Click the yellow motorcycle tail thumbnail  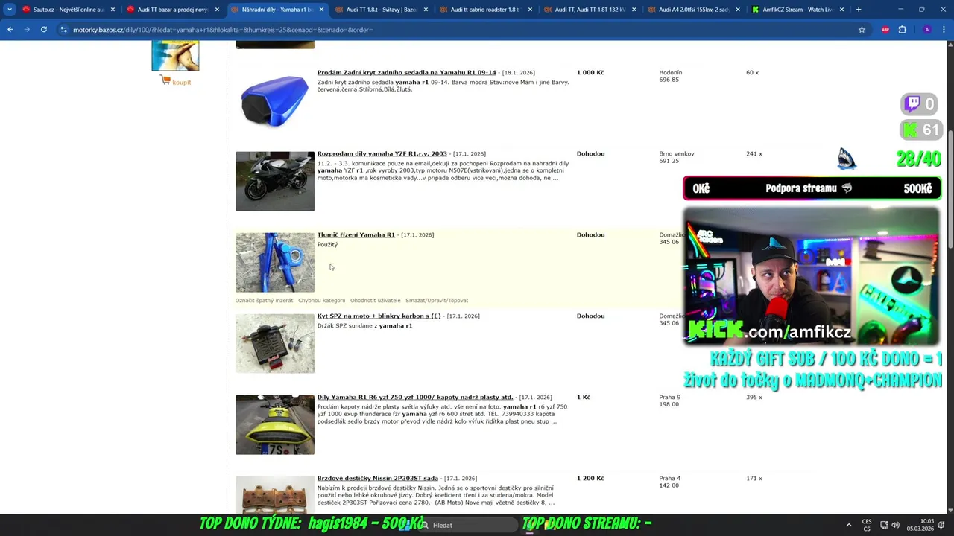point(275,424)
